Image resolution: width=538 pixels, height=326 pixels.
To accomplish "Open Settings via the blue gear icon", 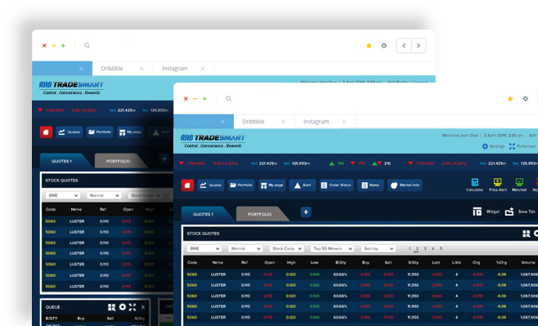I will tap(485, 146).
